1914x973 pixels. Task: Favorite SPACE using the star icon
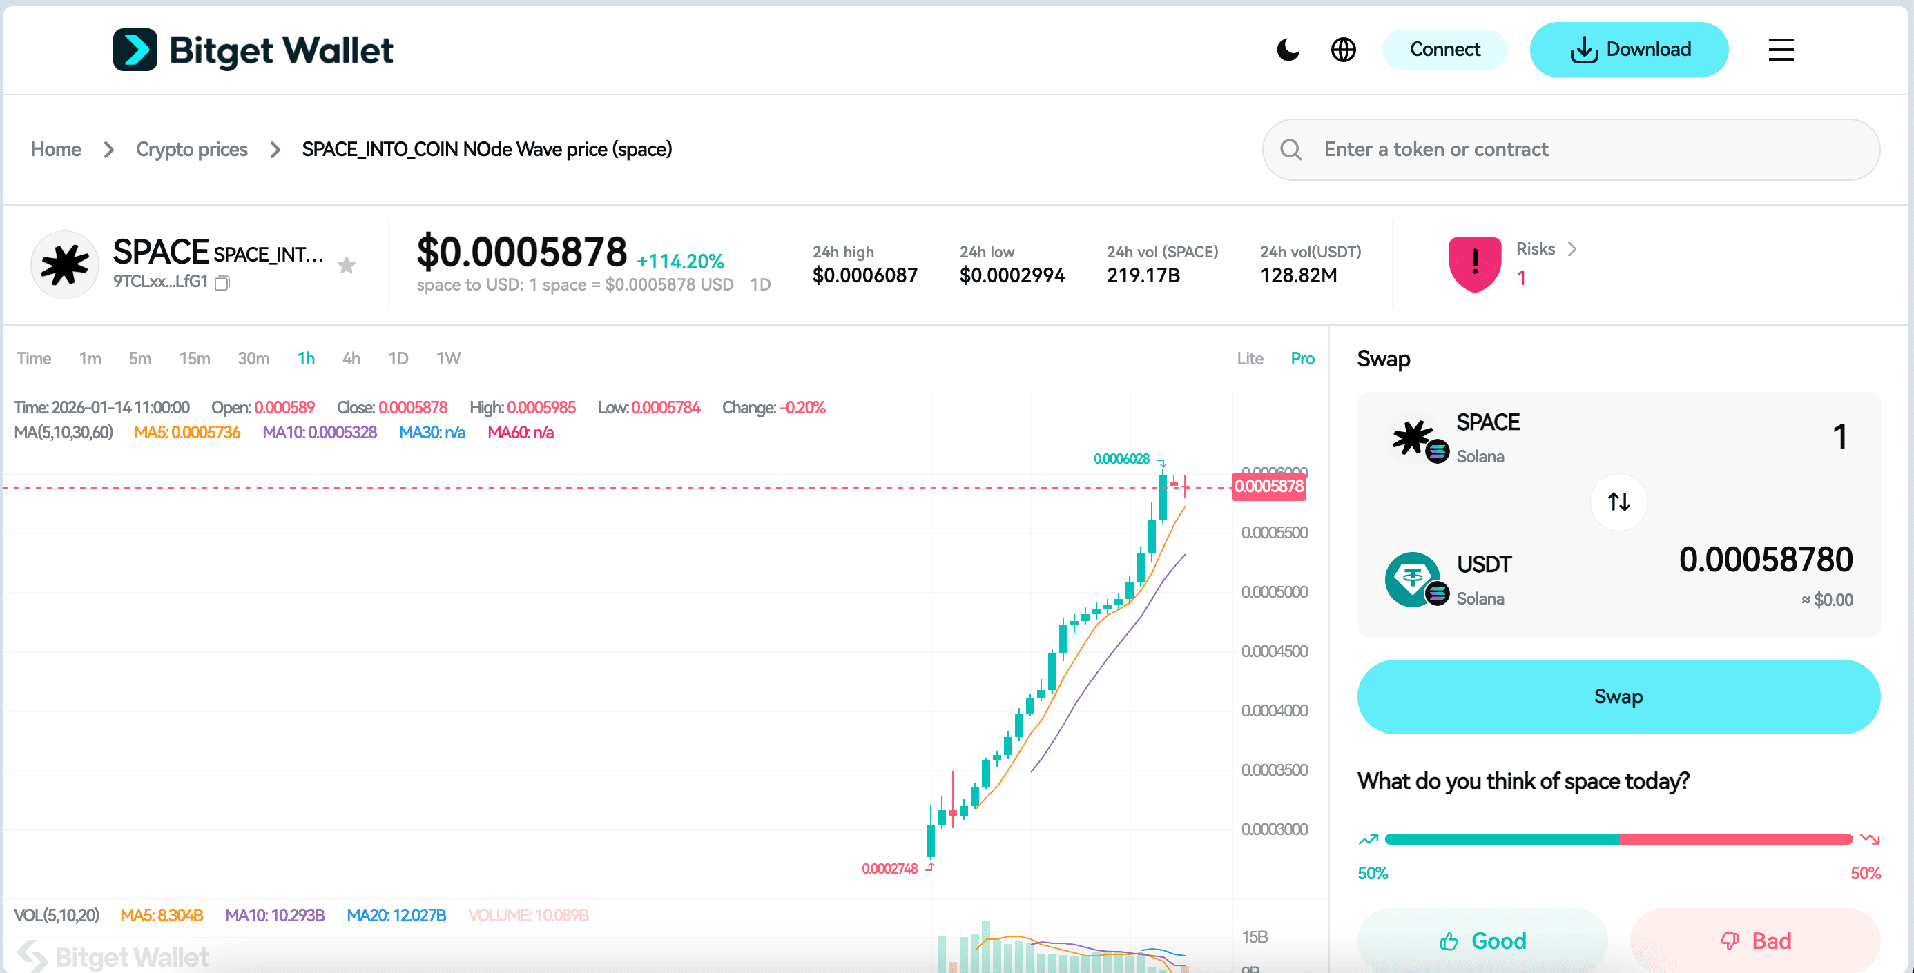(347, 265)
